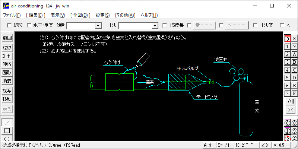Click the 面取 chamfer tool
298x149 pixels.
[x=7, y=73]
